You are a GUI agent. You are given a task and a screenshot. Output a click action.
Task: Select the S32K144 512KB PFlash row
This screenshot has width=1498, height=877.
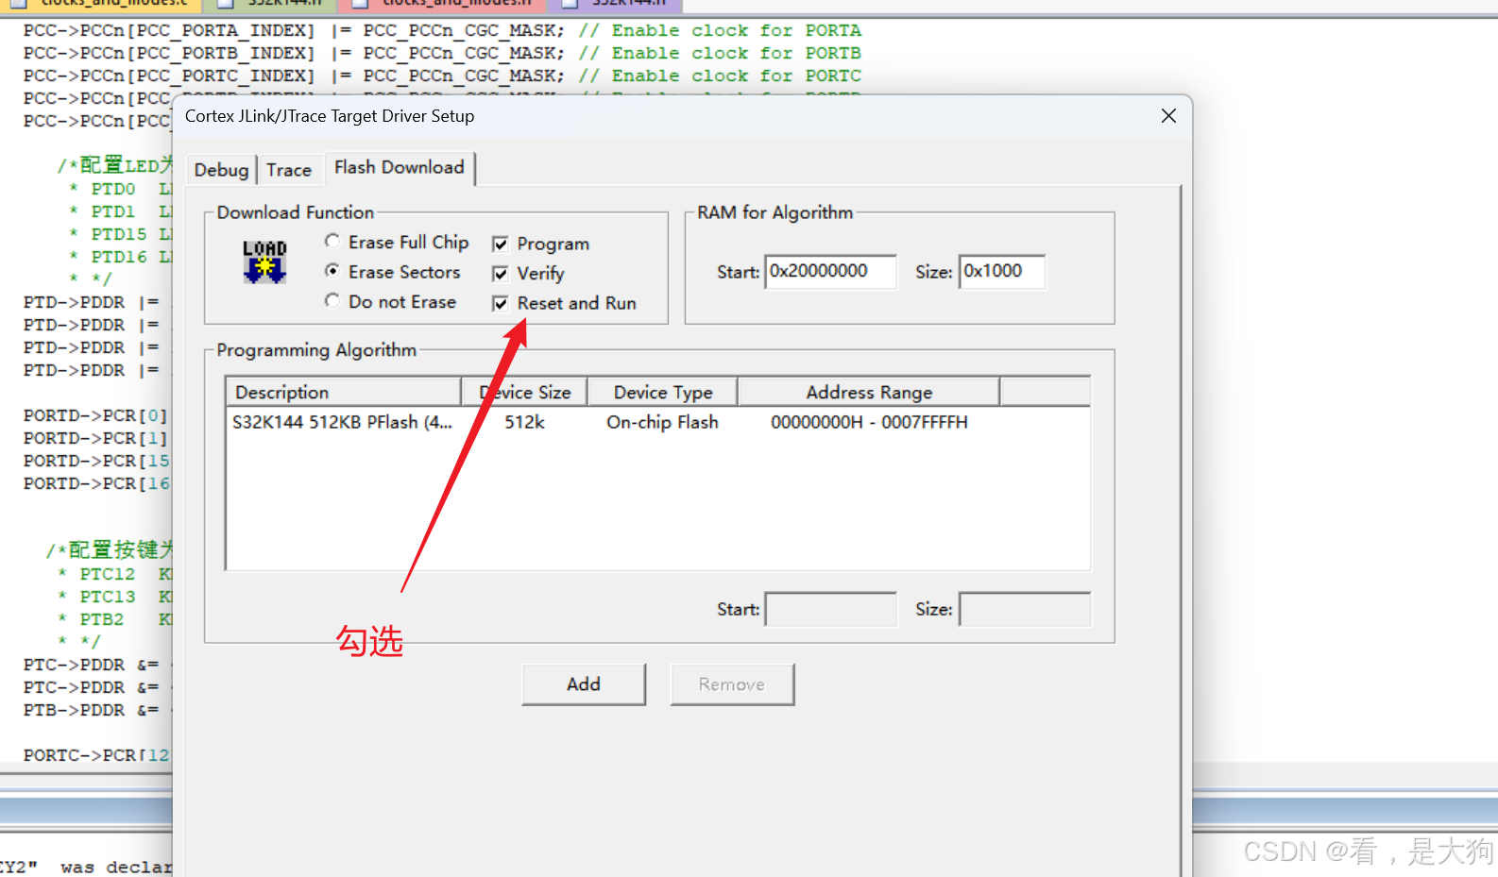coord(657,422)
